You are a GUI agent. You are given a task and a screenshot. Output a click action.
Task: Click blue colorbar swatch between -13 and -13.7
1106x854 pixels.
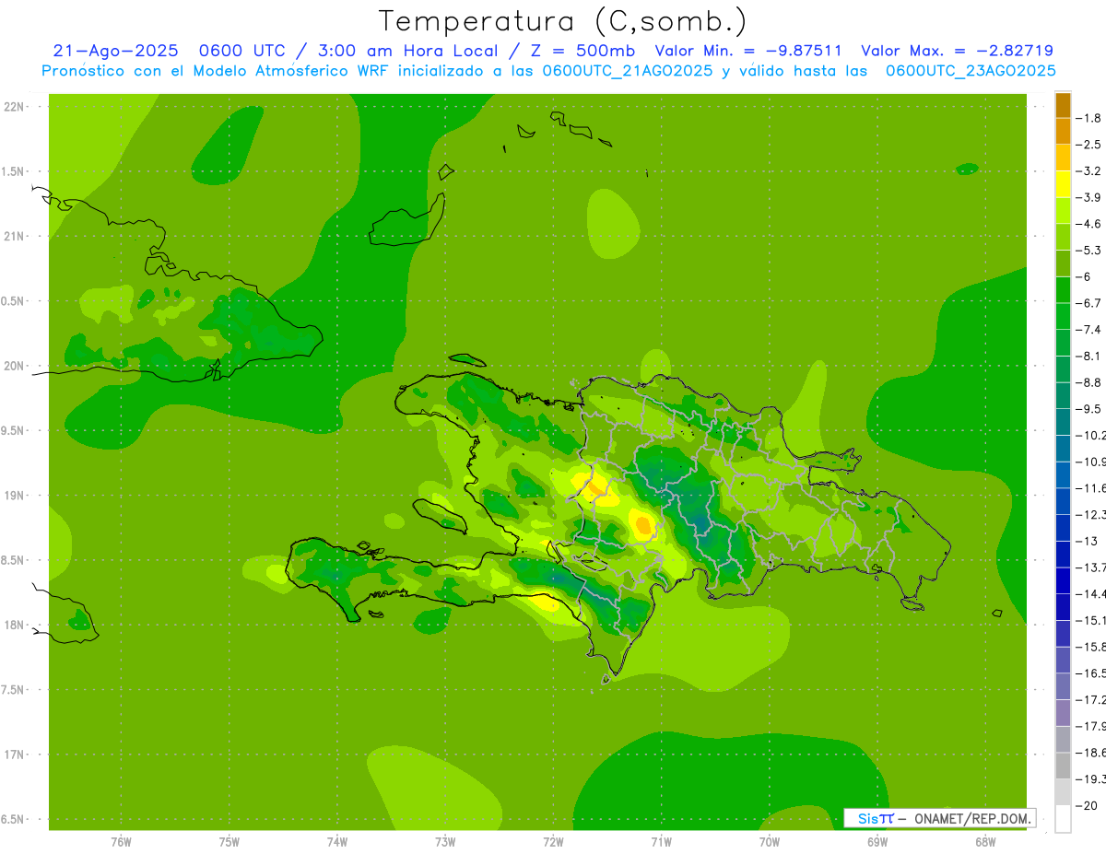pyautogui.click(x=1063, y=555)
